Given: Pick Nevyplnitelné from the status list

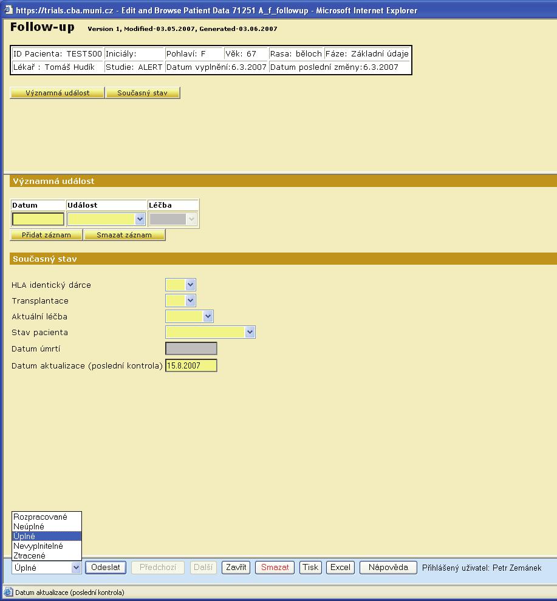Looking at the screenshot, I should [x=46, y=546].
